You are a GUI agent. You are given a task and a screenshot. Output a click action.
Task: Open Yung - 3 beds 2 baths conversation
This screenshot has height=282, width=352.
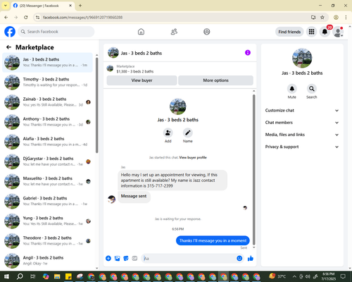click(47, 221)
